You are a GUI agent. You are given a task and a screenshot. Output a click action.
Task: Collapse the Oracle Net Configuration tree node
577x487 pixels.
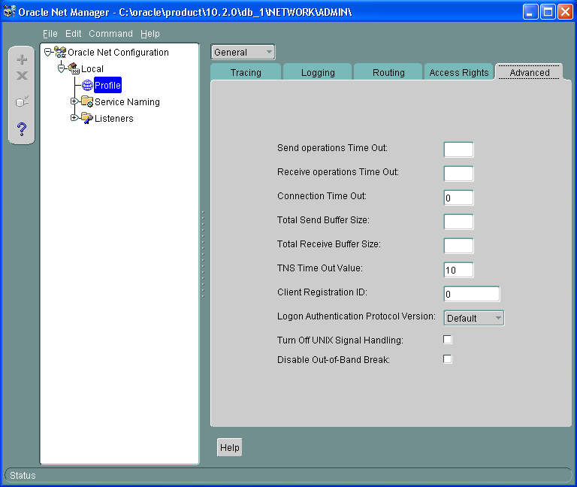pos(47,53)
